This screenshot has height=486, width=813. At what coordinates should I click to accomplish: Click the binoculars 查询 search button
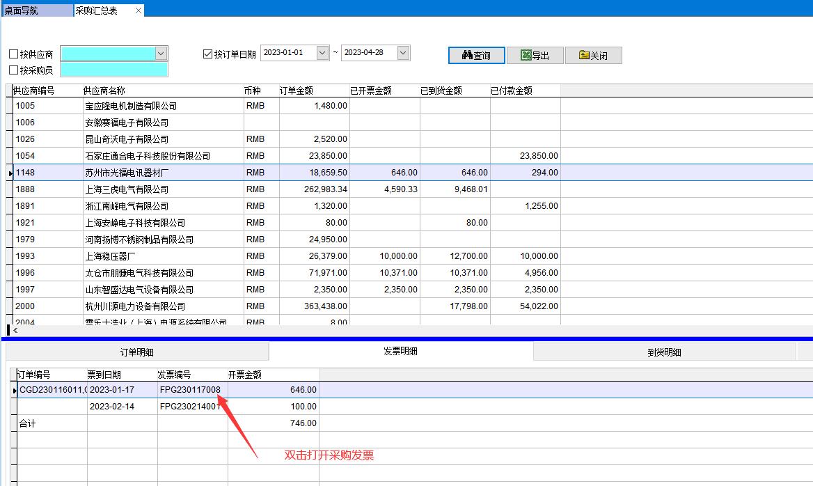point(476,56)
